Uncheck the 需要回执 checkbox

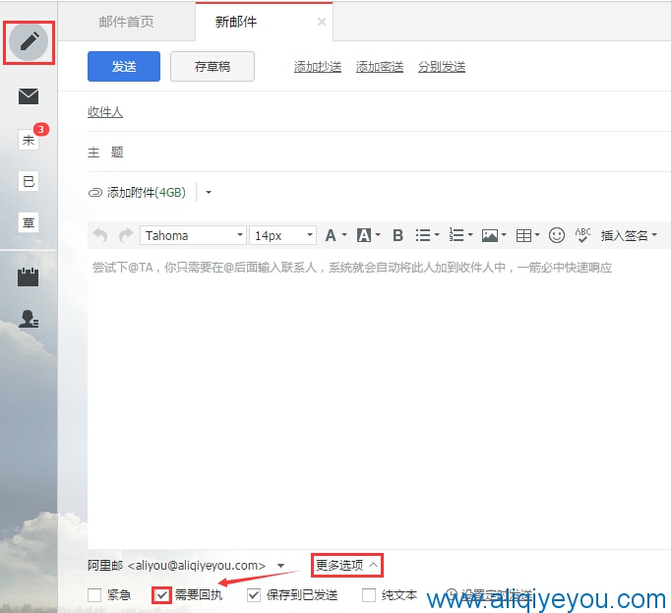pyautogui.click(x=161, y=595)
